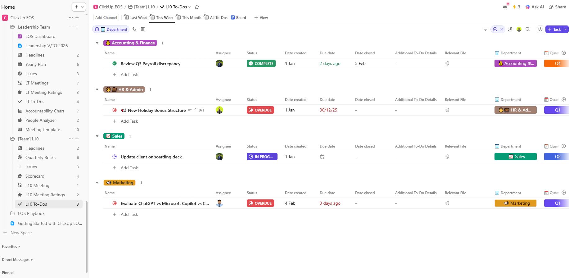
Task: Click the Share button
Action: [x=558, y=7]
